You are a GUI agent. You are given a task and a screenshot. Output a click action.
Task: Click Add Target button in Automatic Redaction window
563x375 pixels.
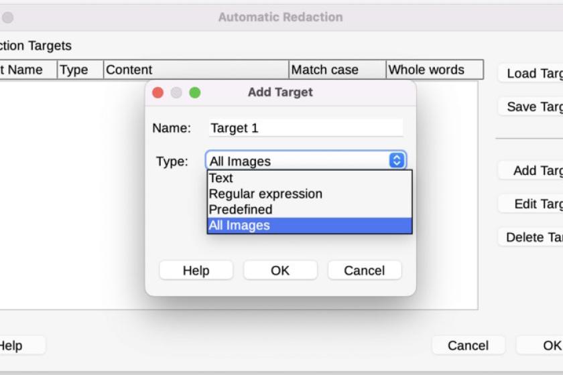click(x=531, y=171)
